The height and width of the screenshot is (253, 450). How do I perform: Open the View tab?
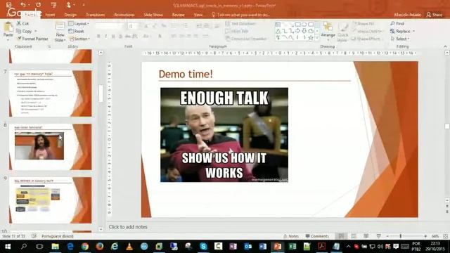coord(198,15)
